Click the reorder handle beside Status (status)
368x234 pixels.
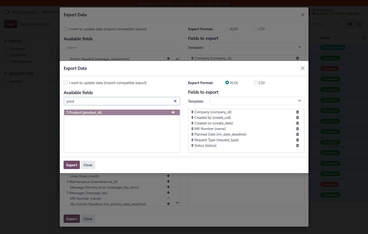coord(192,145)
